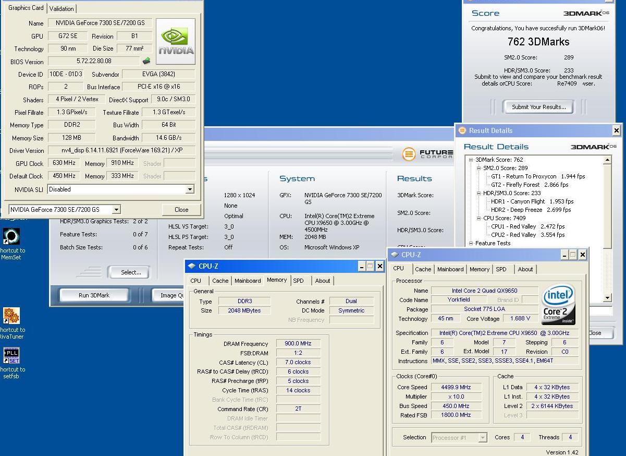This screenshot has height=456, width=626.
Task: Minimize the CPU-Z processor window
Action: [x=564, y=255]
